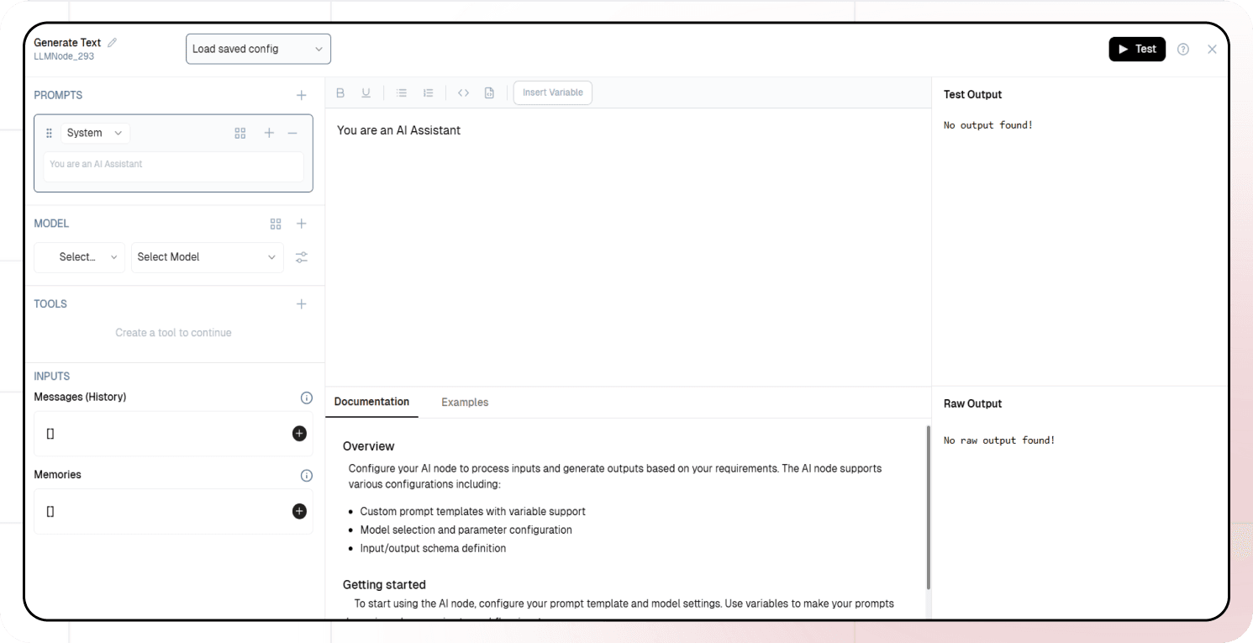Insert a bulleted list into the prompt
Screen dimensions: 1253x643
click(402, 92)
